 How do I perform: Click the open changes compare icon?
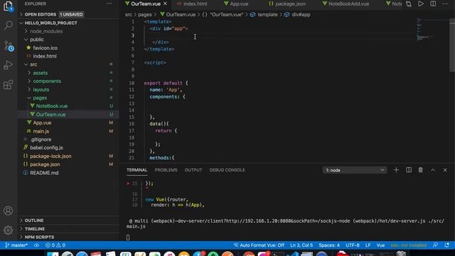(x=409, y=4)
